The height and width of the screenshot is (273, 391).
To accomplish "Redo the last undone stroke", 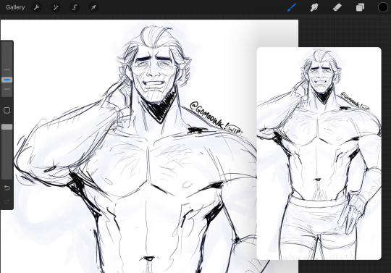I will click(x=7, y=201).
